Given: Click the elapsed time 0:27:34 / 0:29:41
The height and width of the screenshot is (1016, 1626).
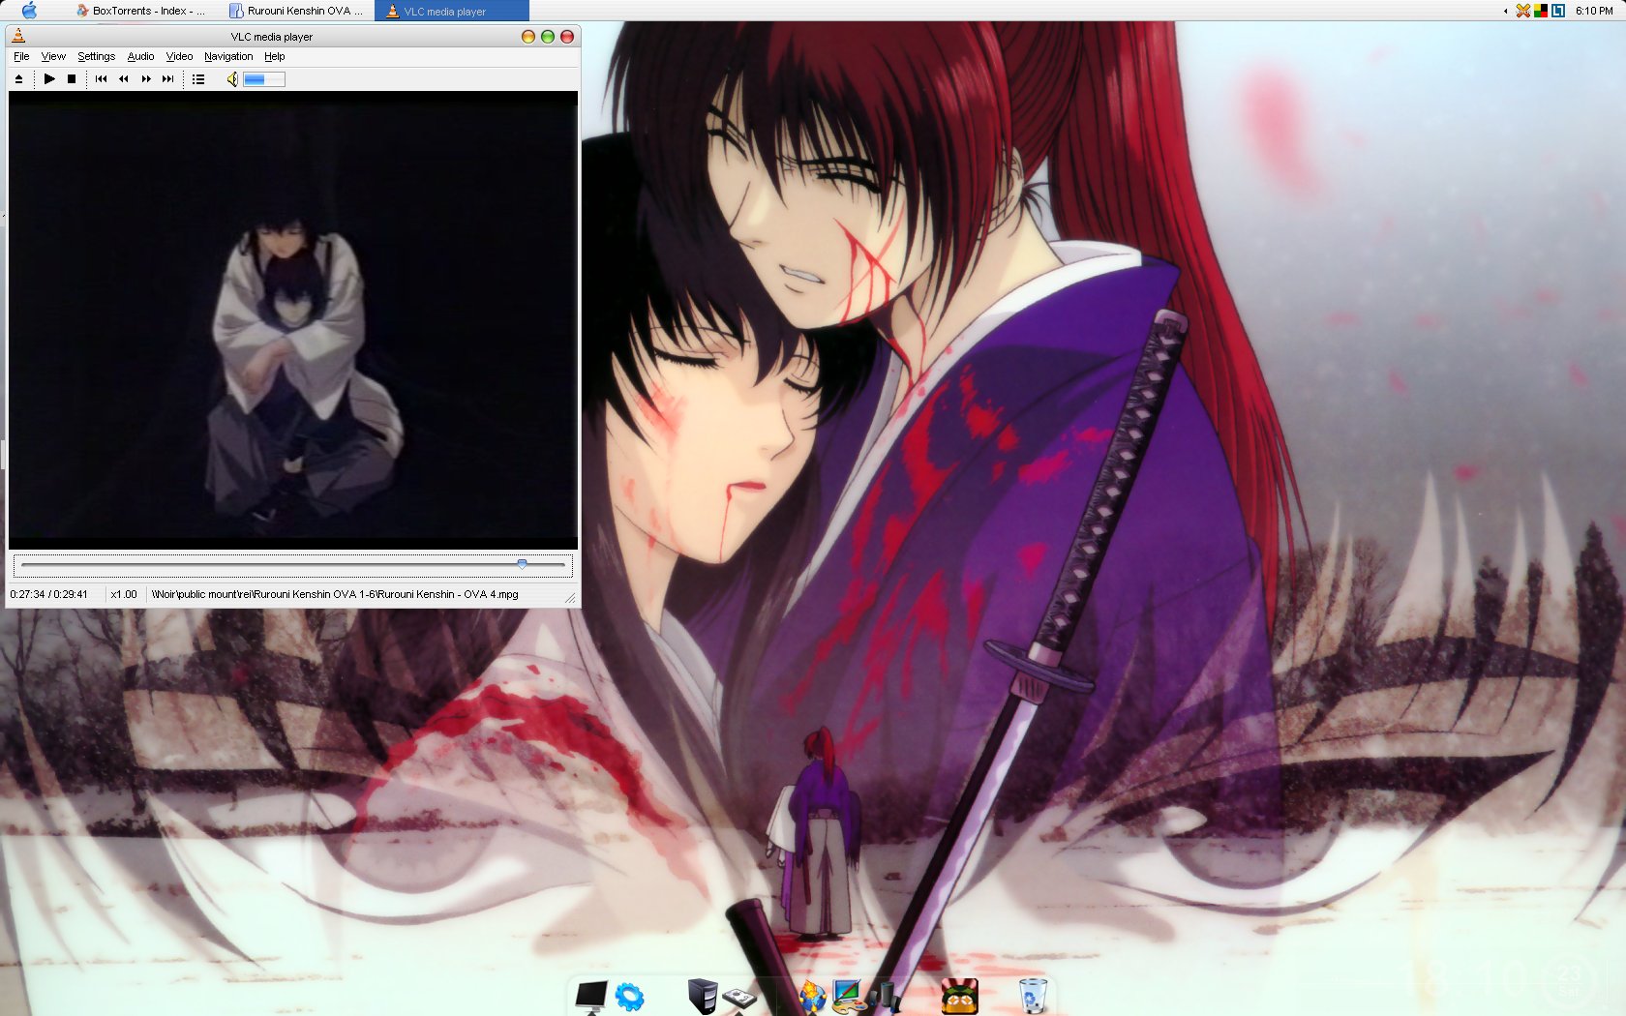Looking at the screenshot, I should (48, 594).
